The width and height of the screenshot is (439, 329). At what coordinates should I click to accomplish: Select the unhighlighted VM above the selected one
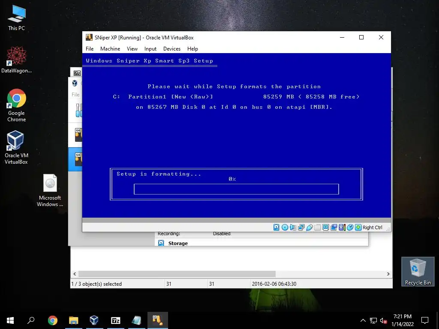pyautogui.click(x=75, y=135)
